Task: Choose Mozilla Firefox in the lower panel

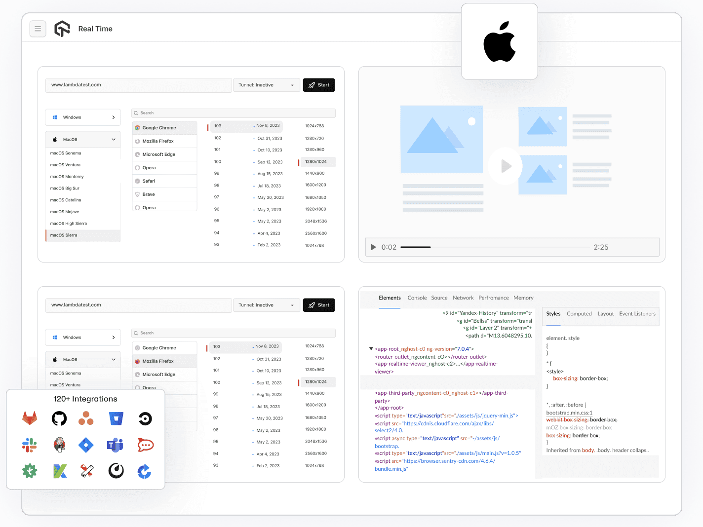Action: (x=164, y=361)
